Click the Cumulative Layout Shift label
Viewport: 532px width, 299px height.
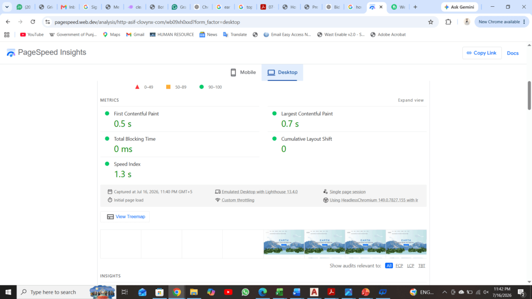click(x=307, y=139)
